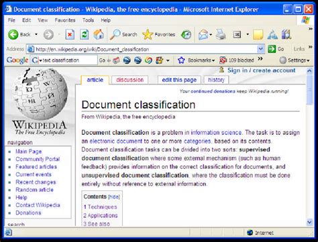Expand the Google toolbar overflow chevron
Viewport: 318px width, 242px height.
click(260, 58)
